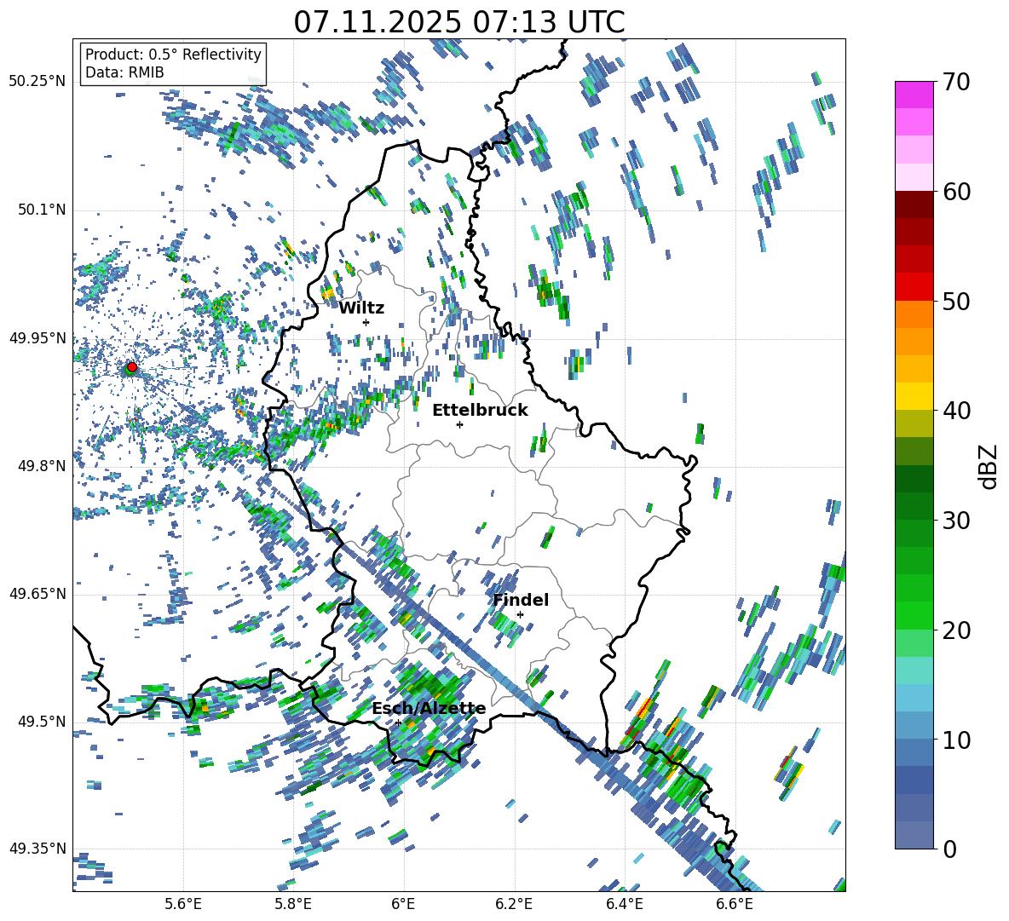Click the 50.1°N latitude label

point(42,210)
